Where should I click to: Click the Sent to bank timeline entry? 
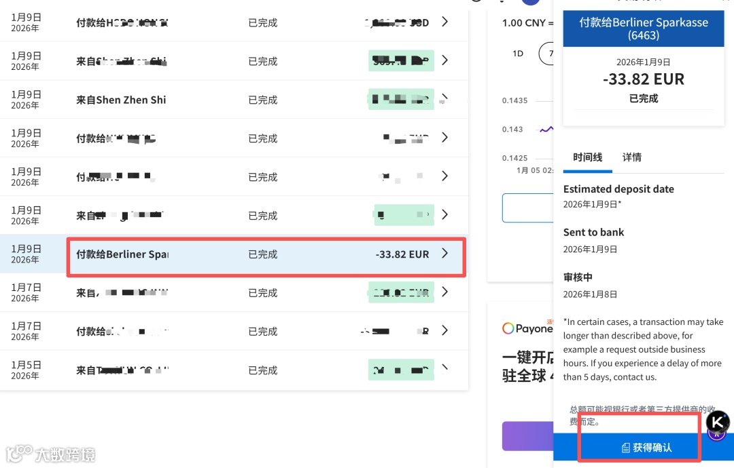[x=593, y=233]
